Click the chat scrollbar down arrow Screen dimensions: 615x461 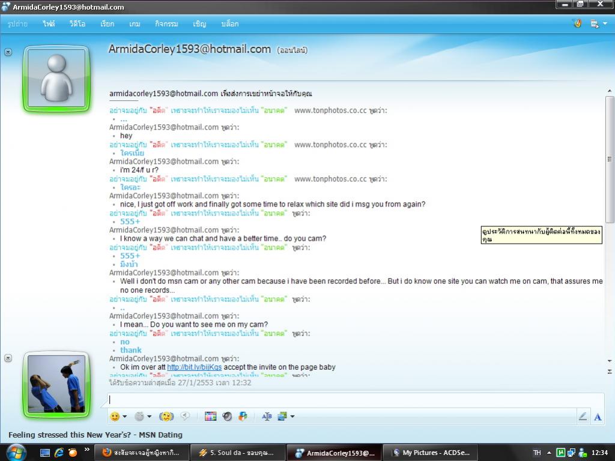click(610, 361)
